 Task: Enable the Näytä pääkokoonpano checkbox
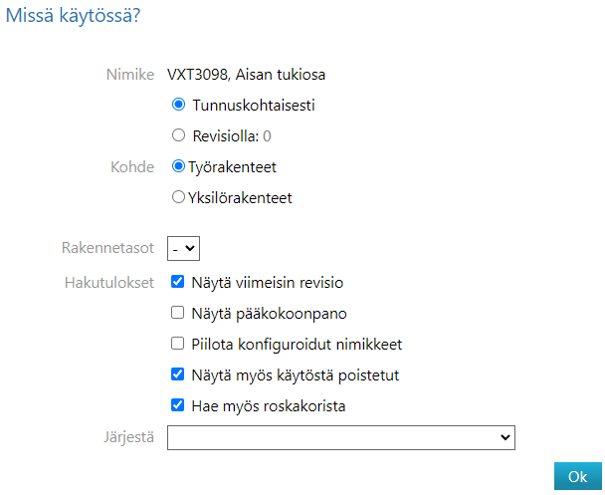point(178,313)
